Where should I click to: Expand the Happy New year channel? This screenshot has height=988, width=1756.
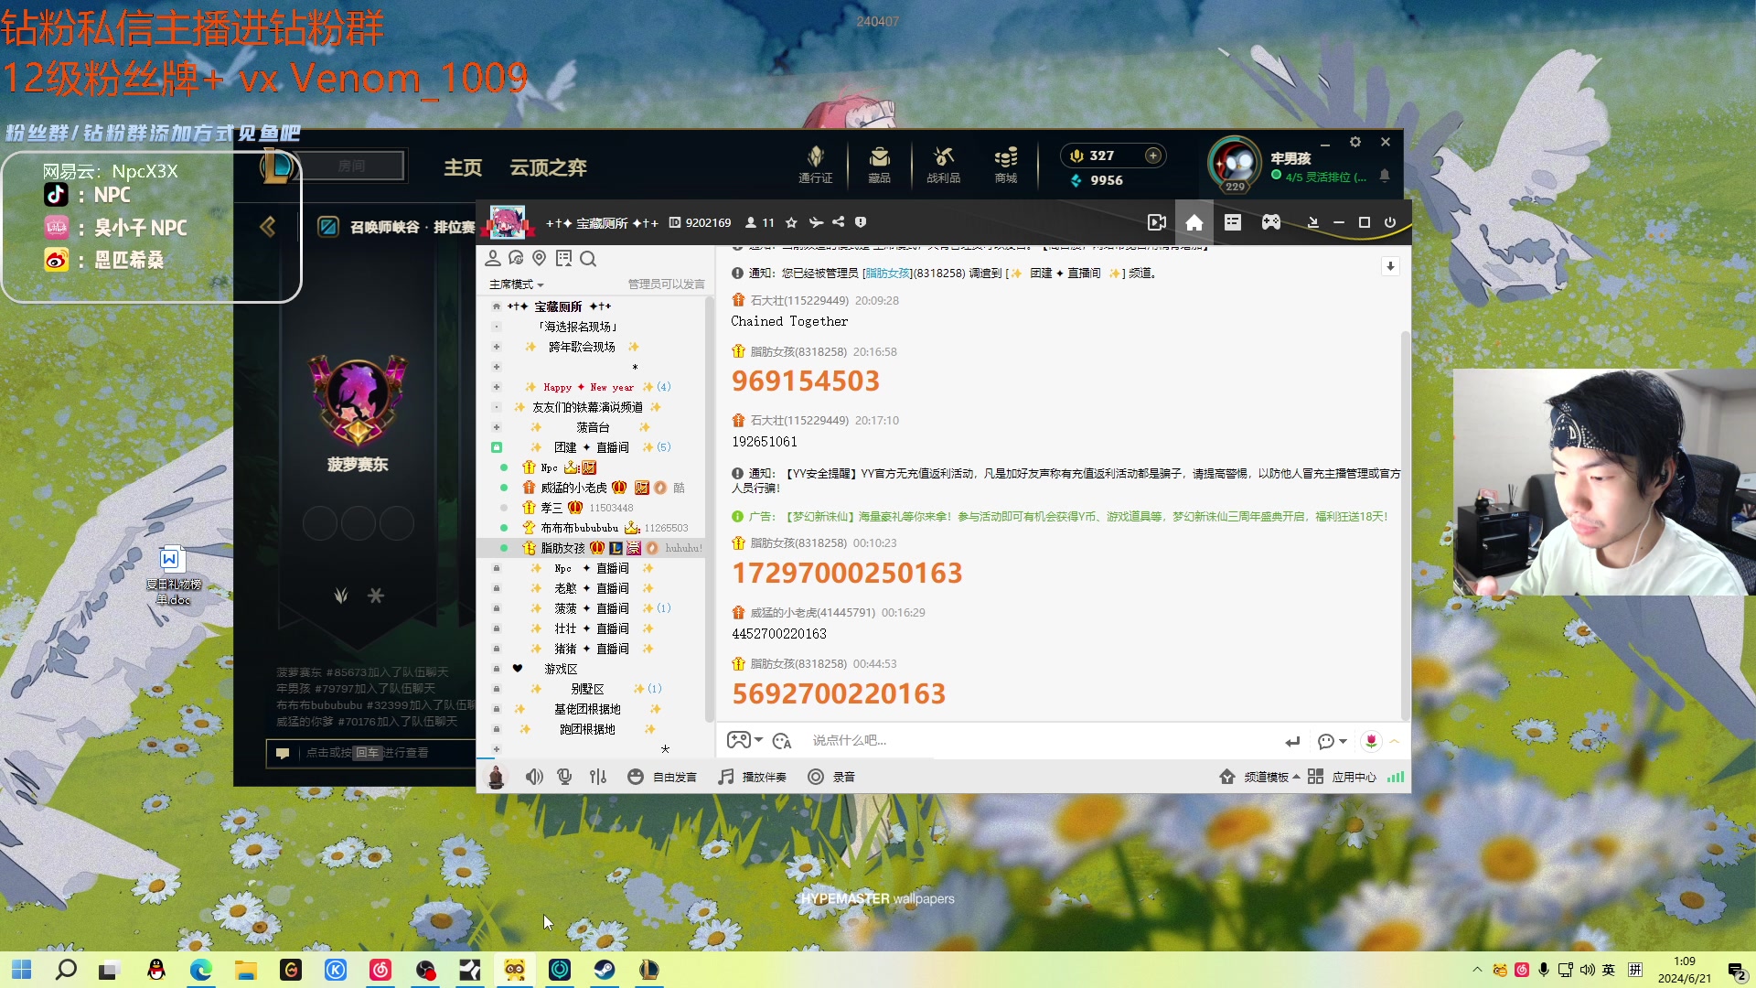pos(497,387)
